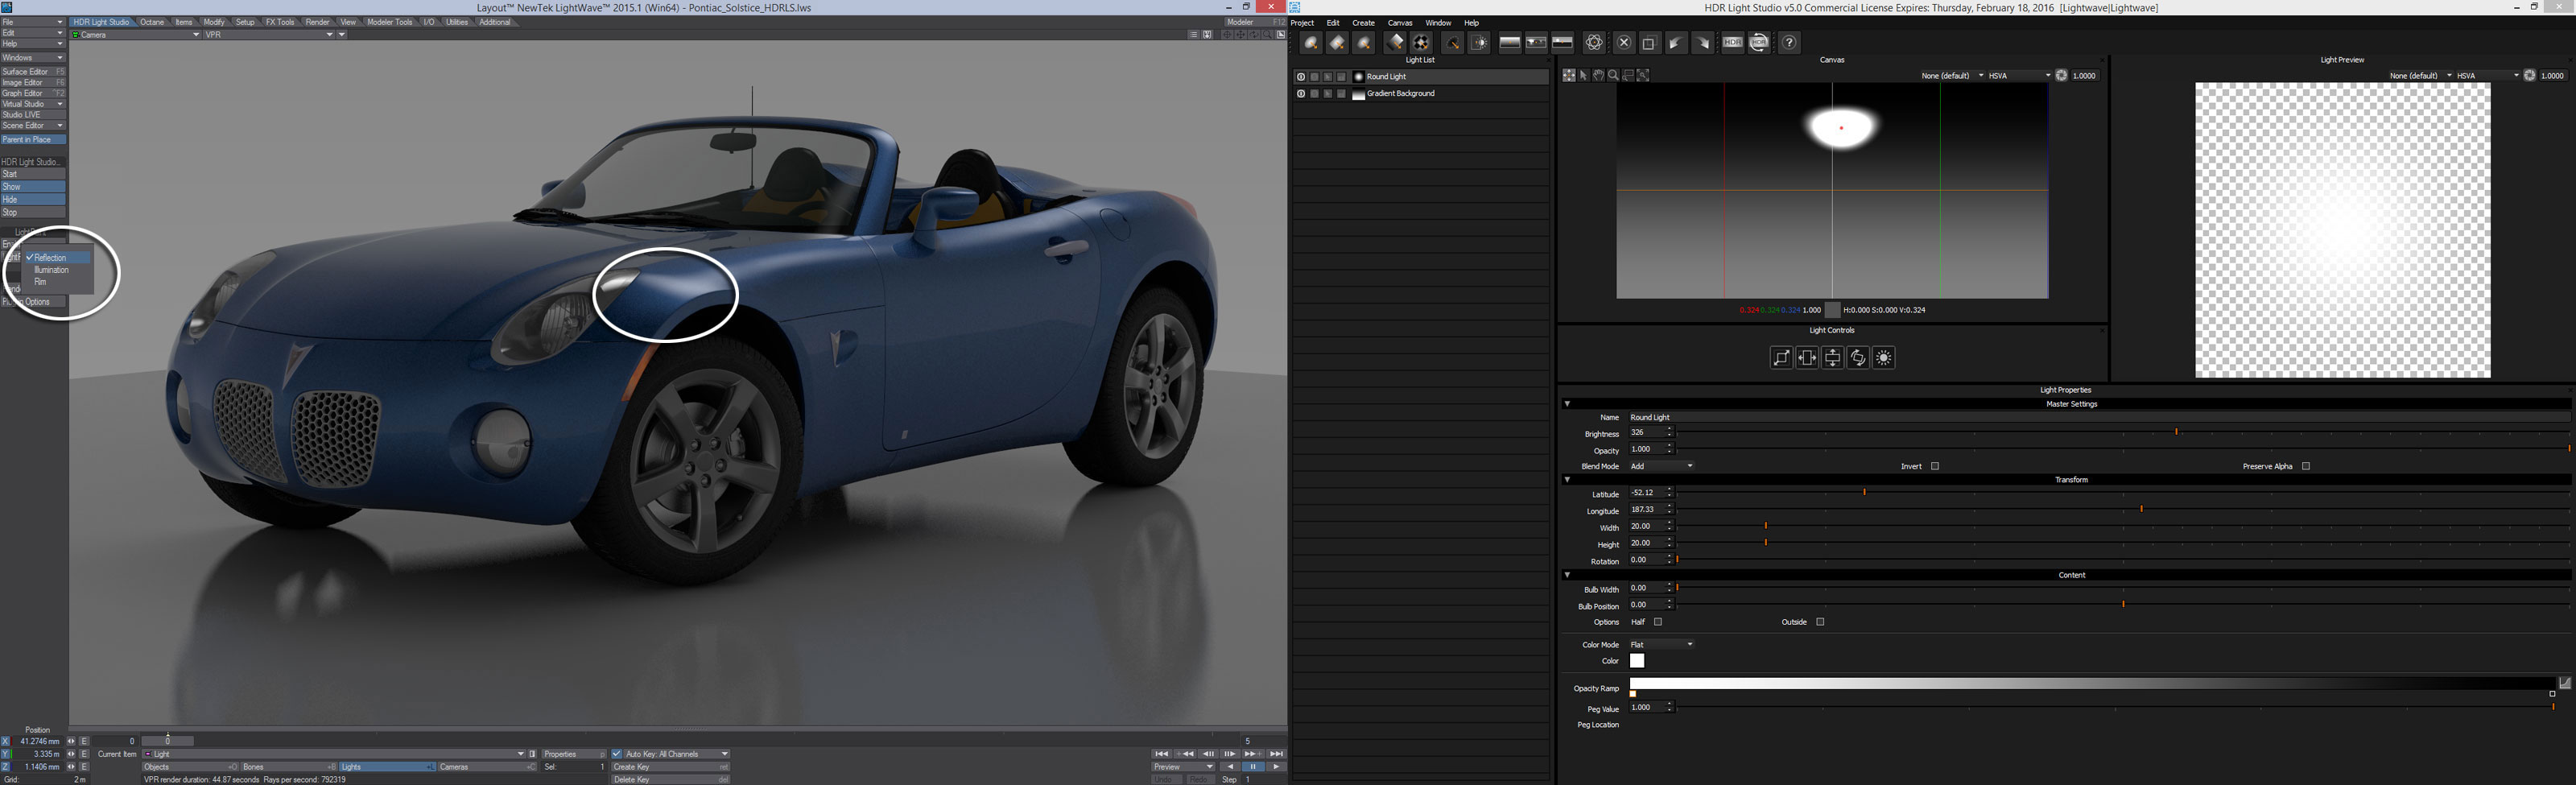
Task: Check the Half option
Action: 1658,622
